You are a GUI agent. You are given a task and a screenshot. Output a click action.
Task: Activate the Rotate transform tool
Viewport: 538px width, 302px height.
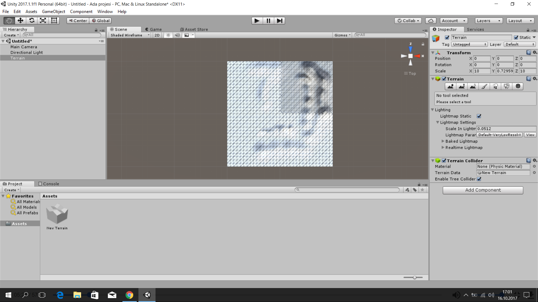(32, 21)
